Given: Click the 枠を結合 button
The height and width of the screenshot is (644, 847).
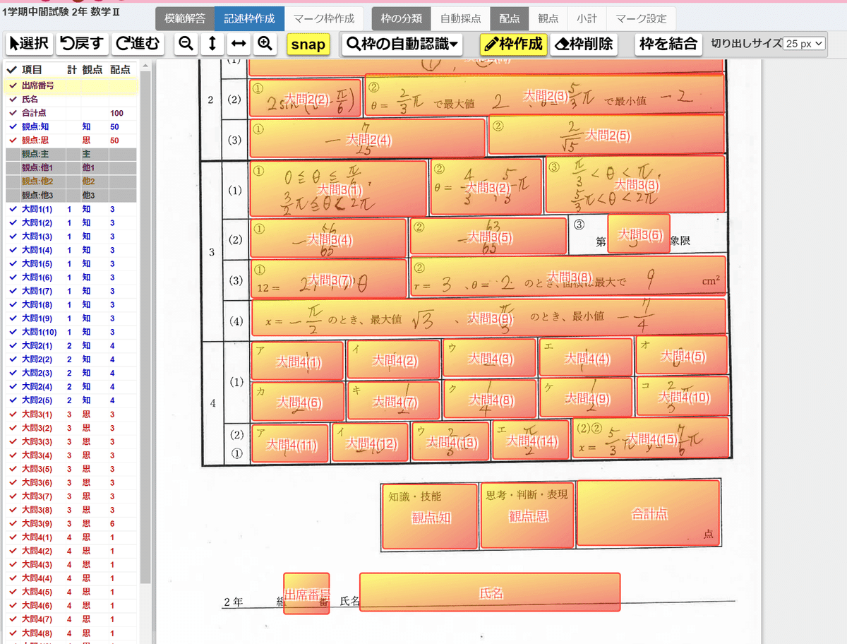Looking at the screenshot, I should 668,44.
